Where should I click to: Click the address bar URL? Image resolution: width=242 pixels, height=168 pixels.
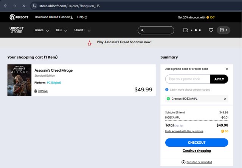point(70,6)
